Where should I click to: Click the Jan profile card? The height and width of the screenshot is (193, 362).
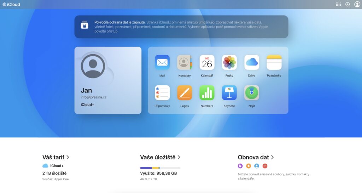[x=108, y=80]
